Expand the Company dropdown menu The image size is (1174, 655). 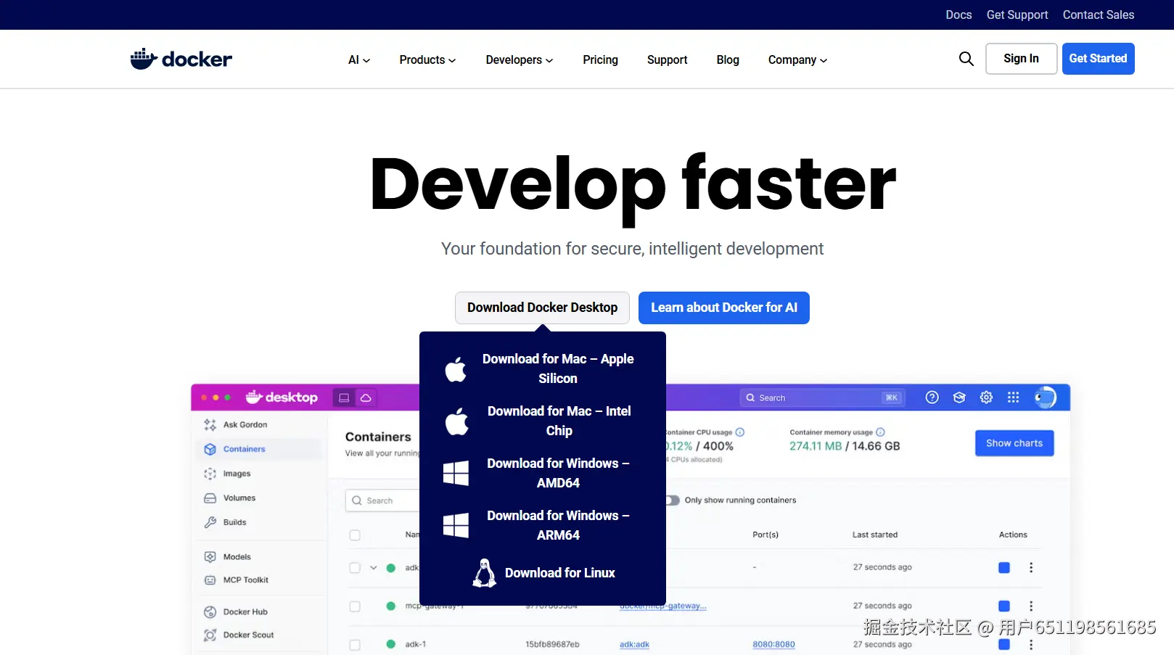[797, 60]
